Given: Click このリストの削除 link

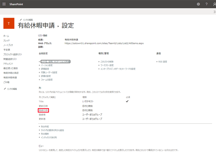Looking at the screenshot, I should pyautogui.click(x=107, y=62).
